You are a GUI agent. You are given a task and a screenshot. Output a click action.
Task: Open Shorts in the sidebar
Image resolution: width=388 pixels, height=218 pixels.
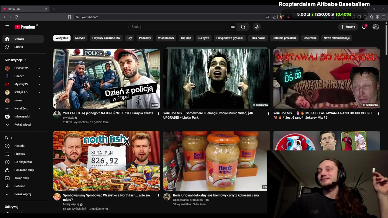click(23, 47)
